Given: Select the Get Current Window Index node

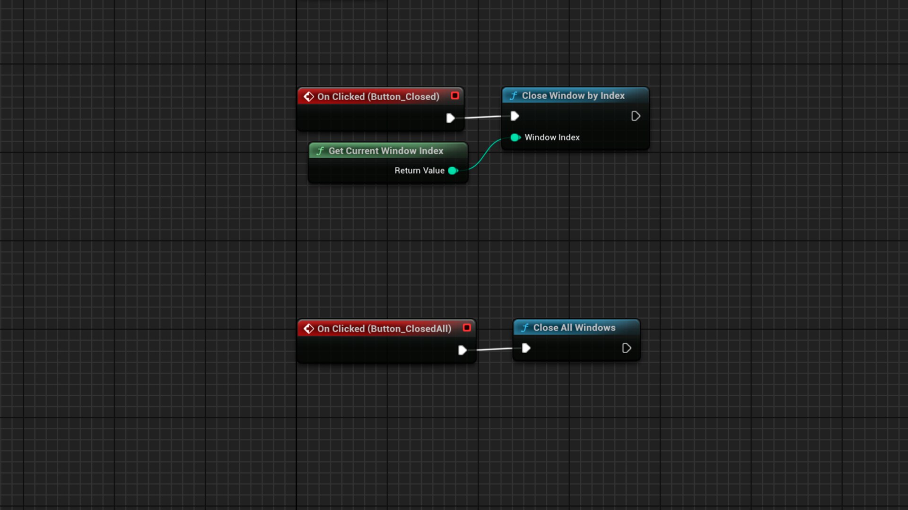Looking at the screenshot, I should click(386, 151).
